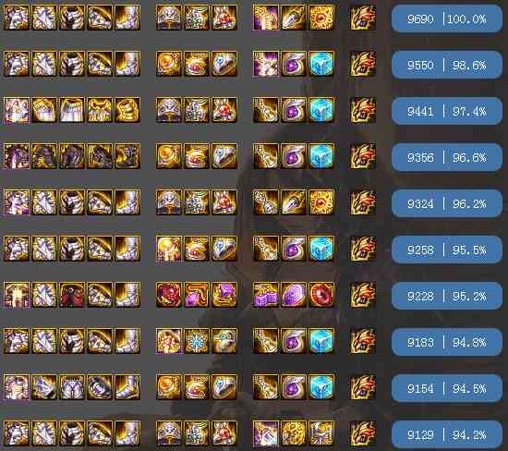Choose the golden orb necklace icon in 9154 row
Screen dimensions: 508x451
click(168, 387)
